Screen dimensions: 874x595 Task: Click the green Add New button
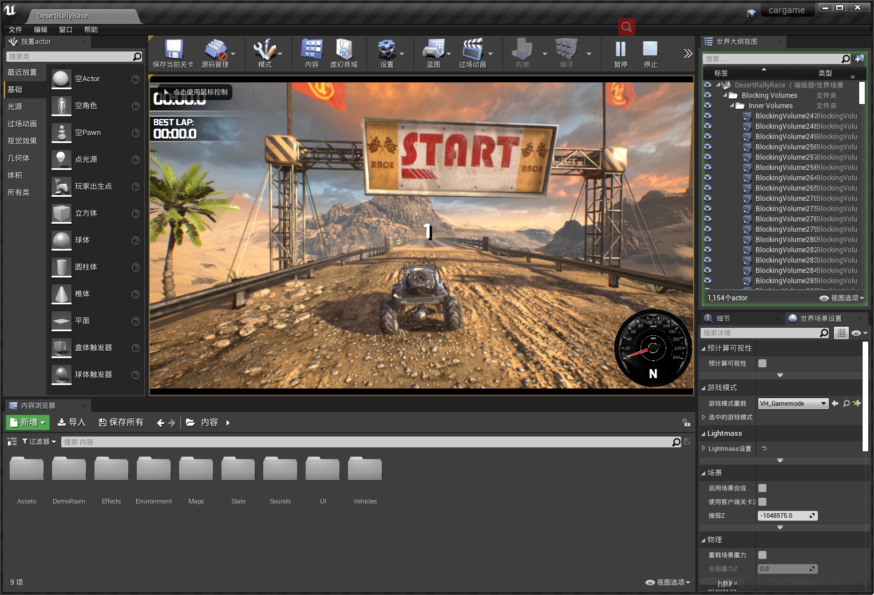28,422
